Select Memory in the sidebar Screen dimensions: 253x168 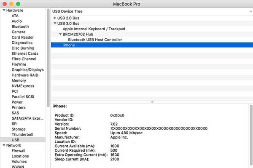tap(19, 80)
